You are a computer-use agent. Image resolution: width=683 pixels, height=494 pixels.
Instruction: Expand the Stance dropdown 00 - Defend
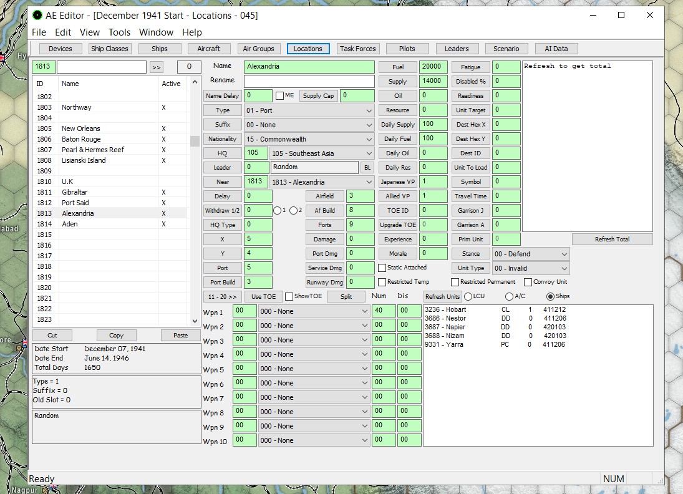531,254
